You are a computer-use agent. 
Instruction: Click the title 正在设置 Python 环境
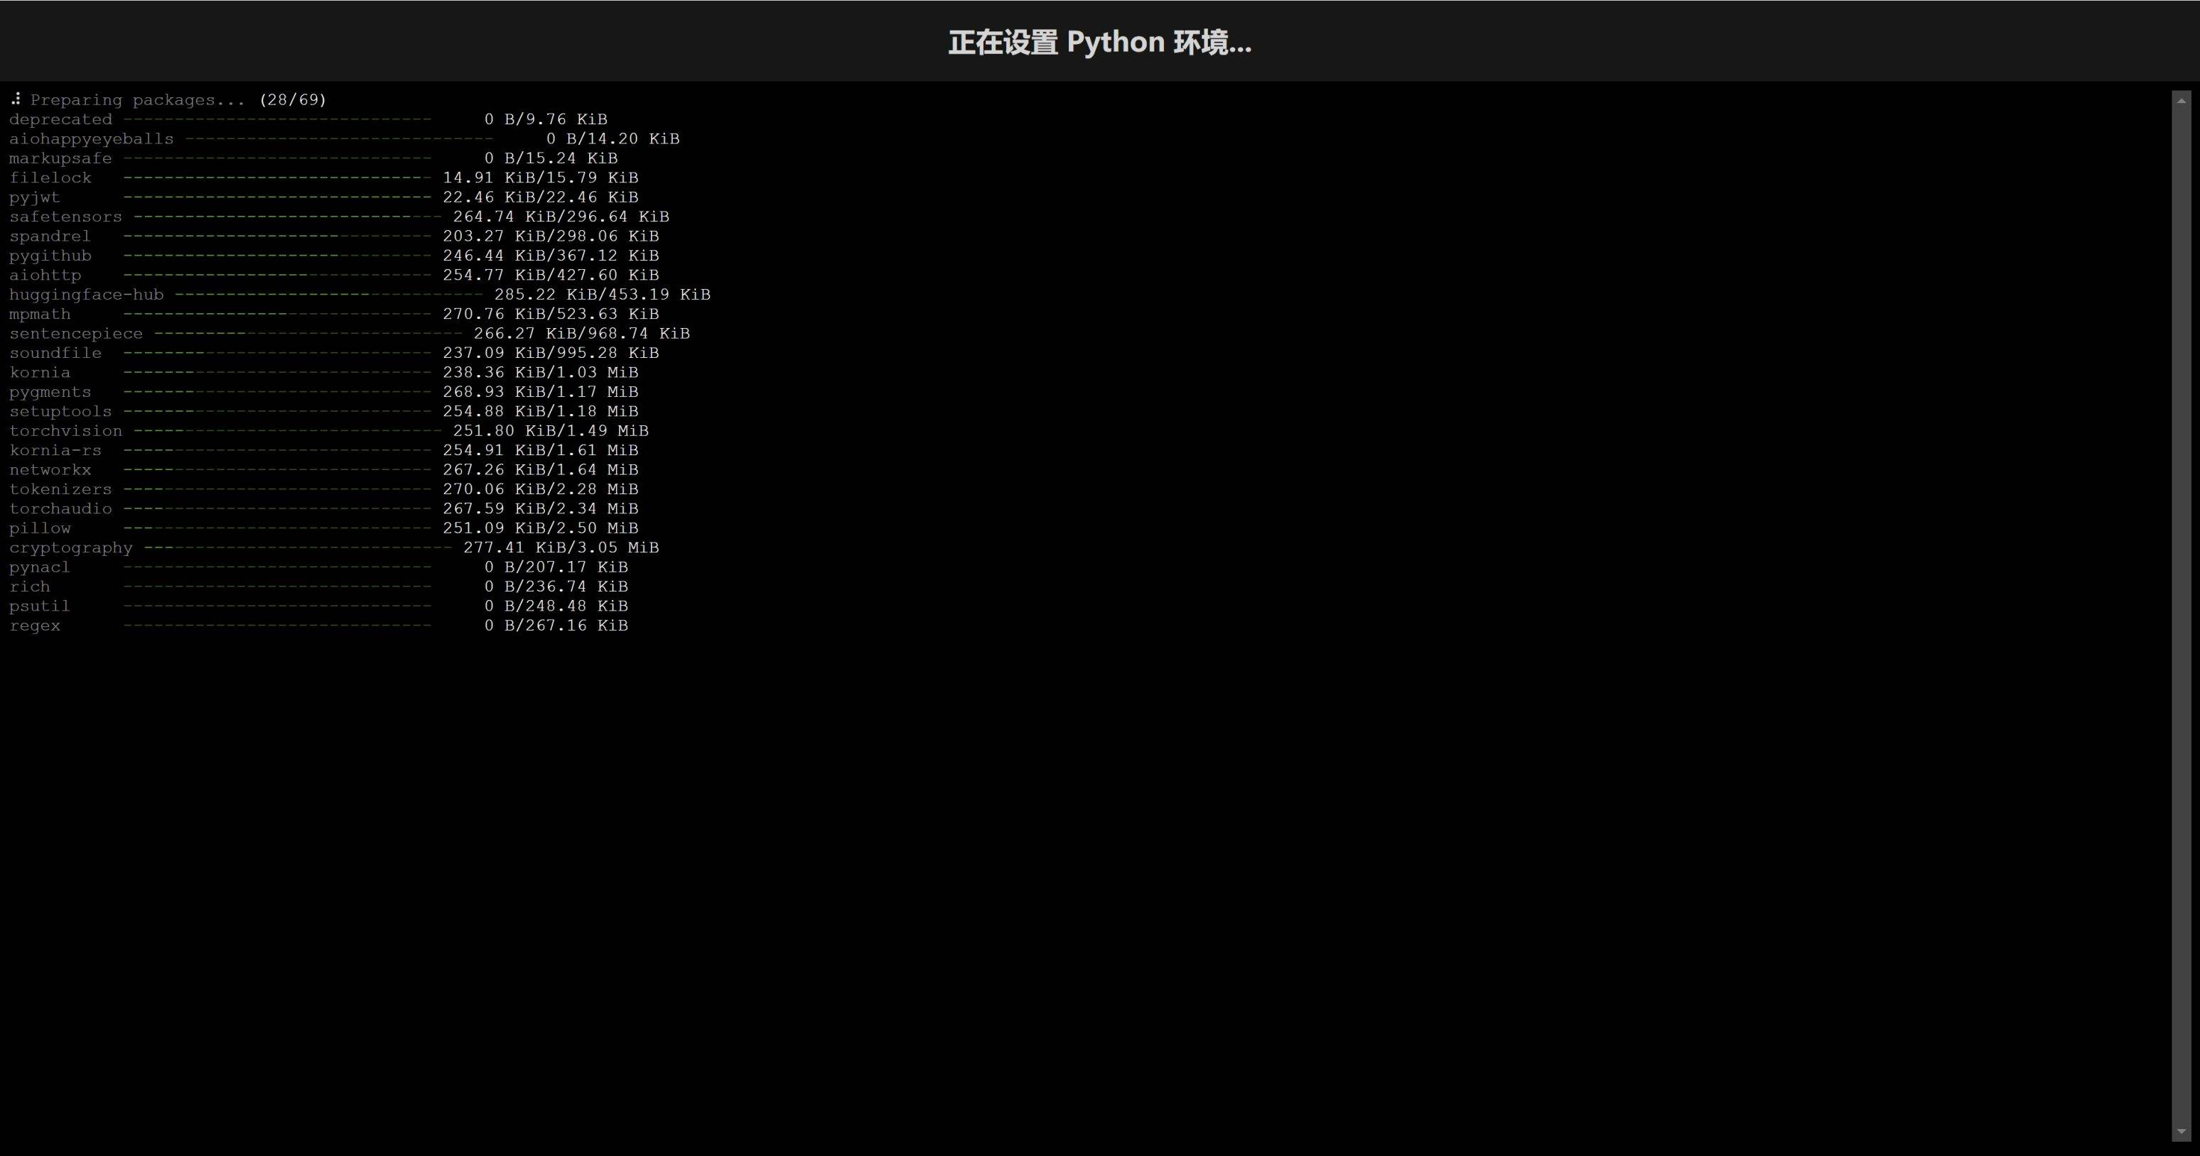click(1100, 41)
